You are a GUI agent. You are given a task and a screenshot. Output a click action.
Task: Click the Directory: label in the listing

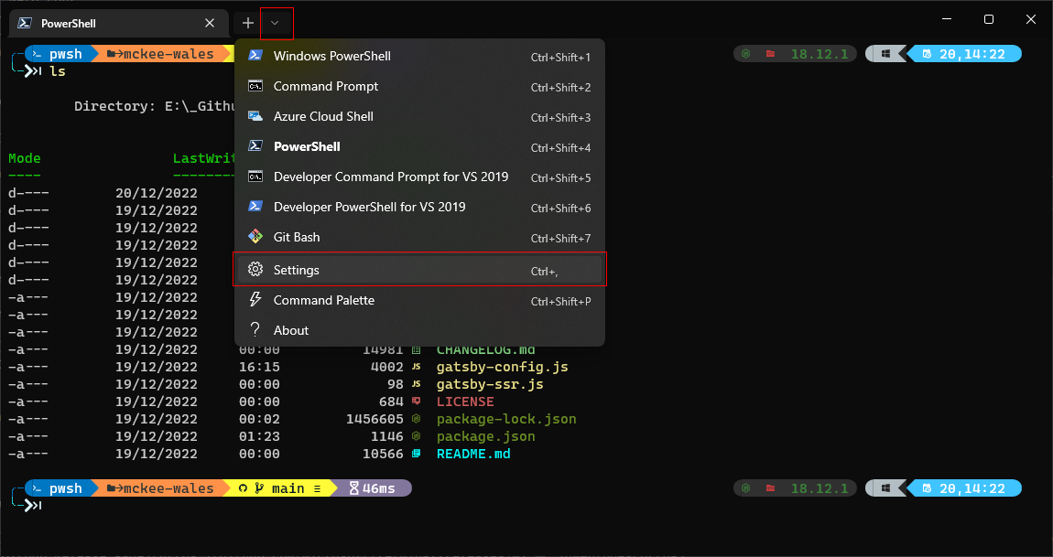pyautogui.click(x=114, y=106)
